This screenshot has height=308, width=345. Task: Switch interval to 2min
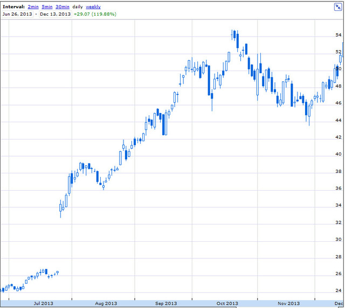pos(33,7)
